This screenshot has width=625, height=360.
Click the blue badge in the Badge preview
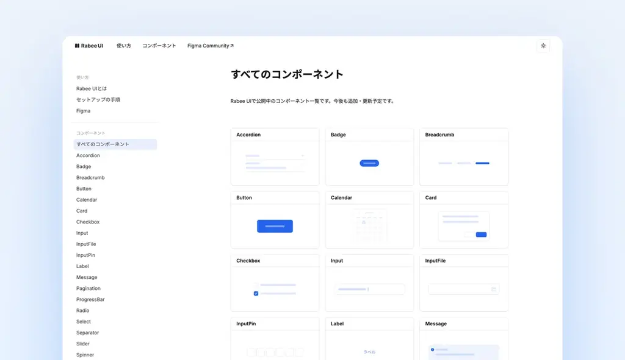coord(369,163)
